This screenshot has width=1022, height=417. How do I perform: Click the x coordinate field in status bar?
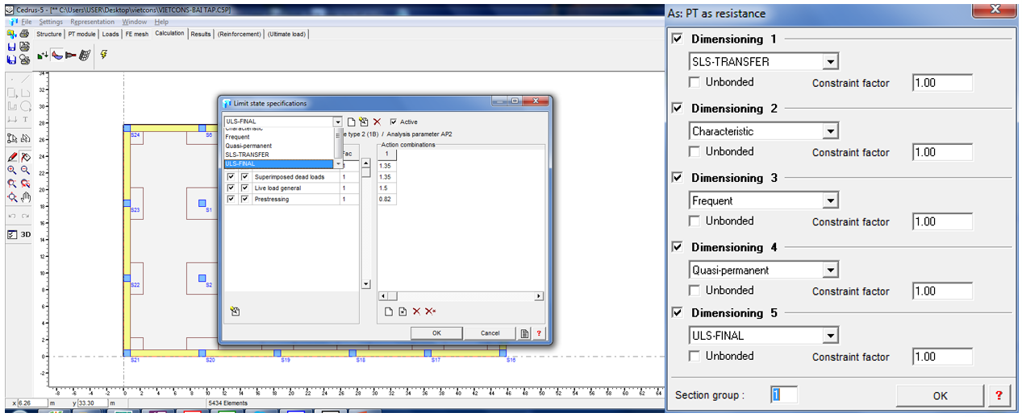(32, 403)
